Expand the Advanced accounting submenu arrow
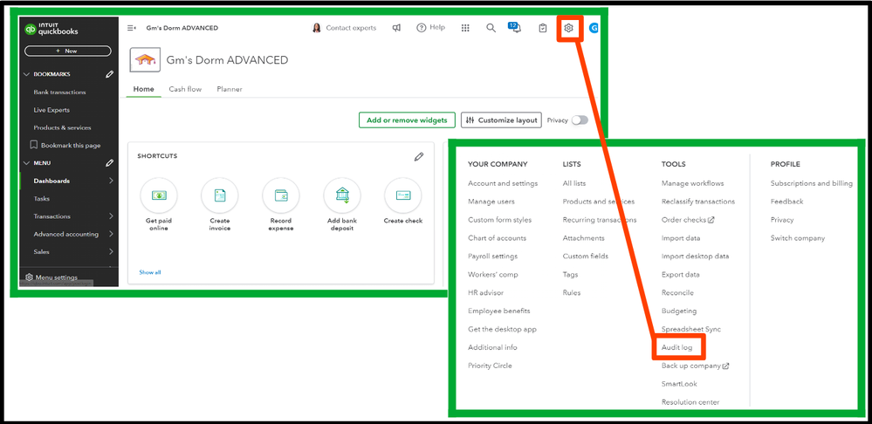This screenshot has height=424, width=872. click(x=111, y=234)
